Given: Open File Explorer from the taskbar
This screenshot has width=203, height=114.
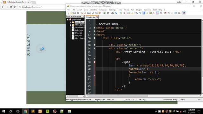Looking at the screenshot, I should 69,111.
